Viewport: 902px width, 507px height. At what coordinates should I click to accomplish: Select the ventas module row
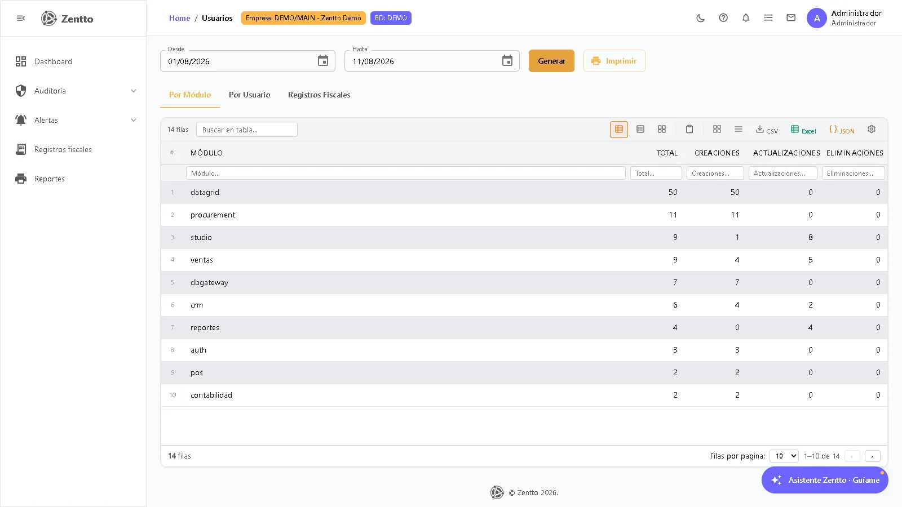click(x=524, y=260)
